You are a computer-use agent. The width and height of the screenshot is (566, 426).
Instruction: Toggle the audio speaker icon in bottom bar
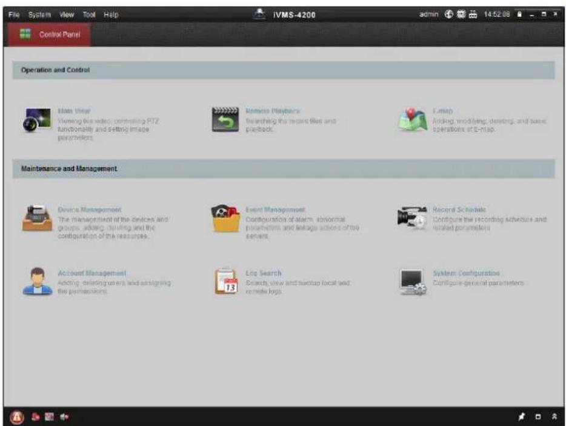(64, 417)
